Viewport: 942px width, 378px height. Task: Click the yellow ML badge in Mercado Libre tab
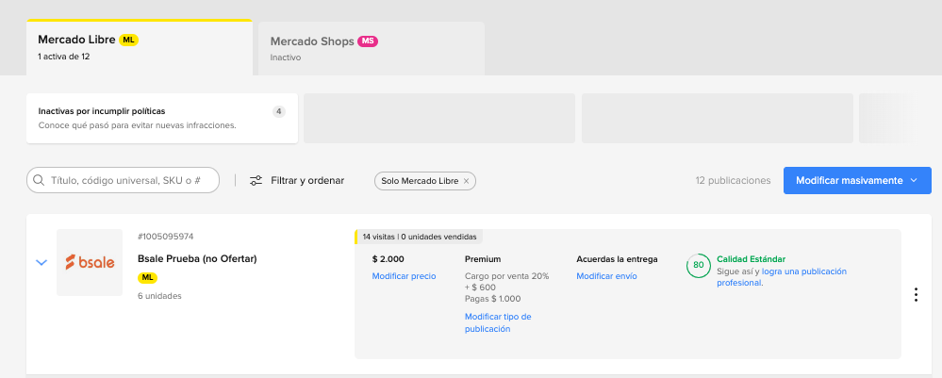(x=128, y=41)
